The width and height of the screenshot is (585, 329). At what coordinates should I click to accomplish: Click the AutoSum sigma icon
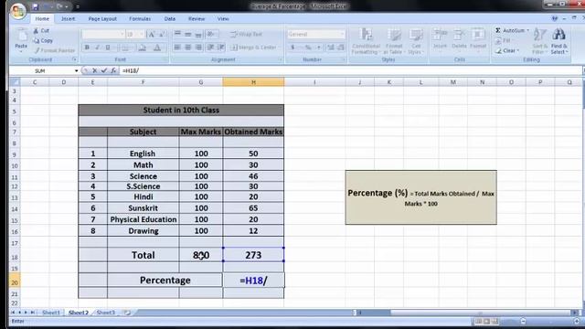point(498,30)
